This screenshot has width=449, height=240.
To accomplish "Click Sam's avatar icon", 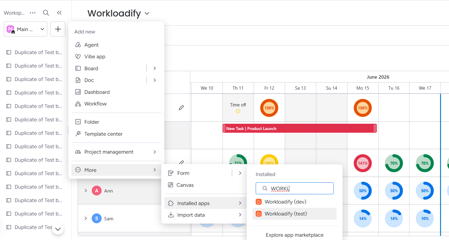I will pyautogui.click(x=97, y=218).
